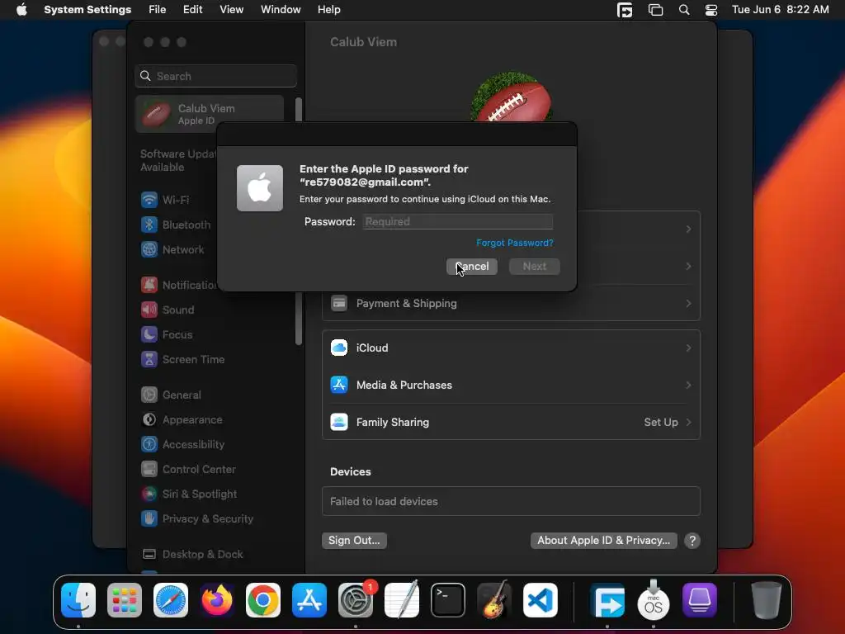Screen dimensions: 845x634
Task: Open Spotlight search in menu bar
Action: pos(684,10)
